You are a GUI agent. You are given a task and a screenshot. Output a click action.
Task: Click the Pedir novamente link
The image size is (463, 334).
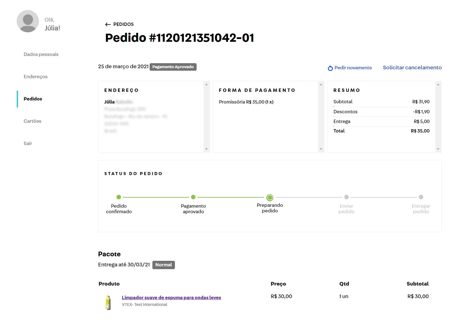click(x=353, y=68)
